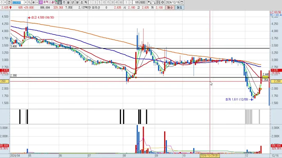Screen dimensions: 282x158
Task: Click the +29.80% change rate value
Action: click(x=29, y=7)
